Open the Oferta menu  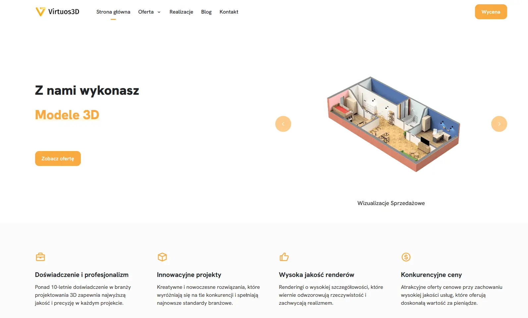(x=146, y=12)
